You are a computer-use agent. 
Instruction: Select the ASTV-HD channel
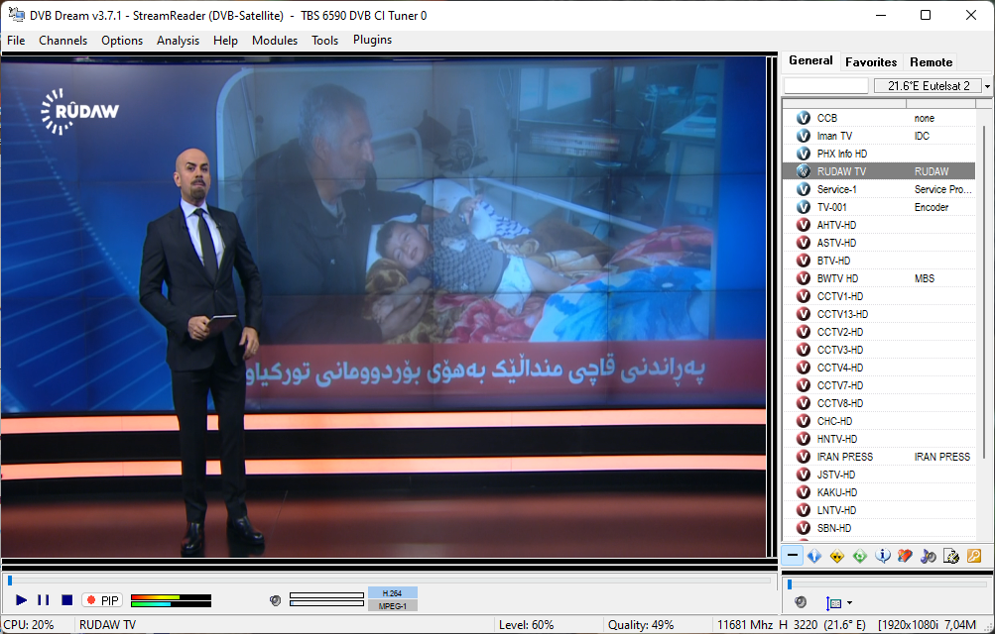(x=879, y=243)
